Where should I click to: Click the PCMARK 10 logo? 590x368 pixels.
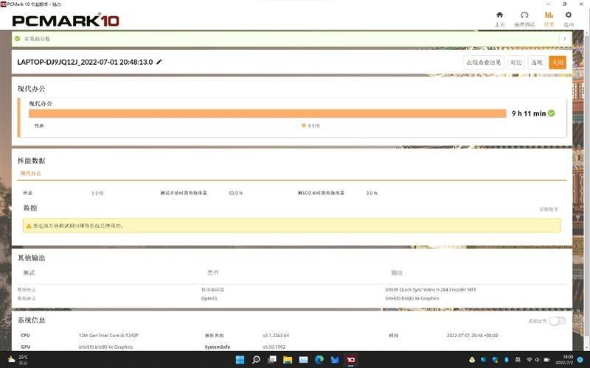click(x=66, y=21)
